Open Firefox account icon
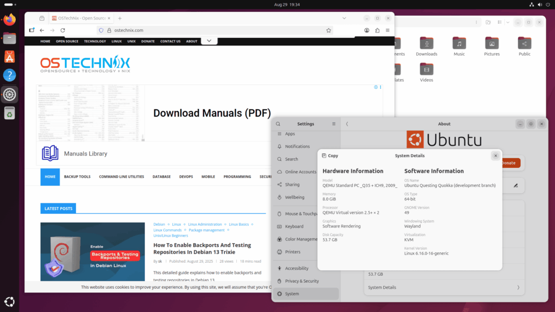Viewport: 555px width, 312px height. click(x=367, y=30)
